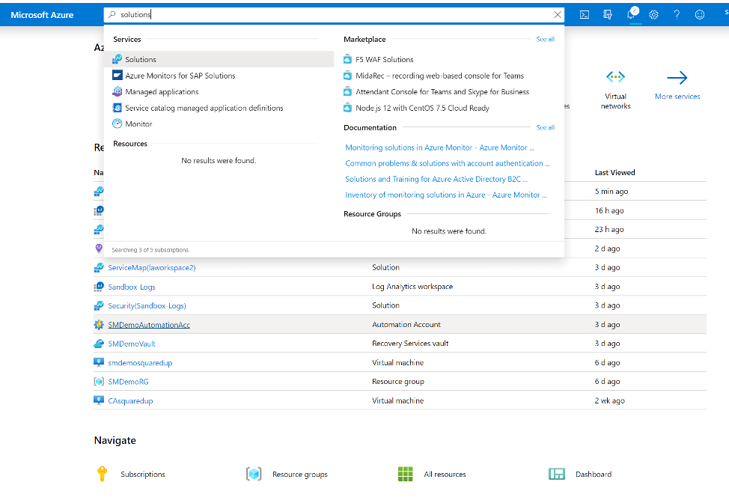Select Azure Monitors for SAP Solutions
Screen dimensions: 729x500
point(180,76)
